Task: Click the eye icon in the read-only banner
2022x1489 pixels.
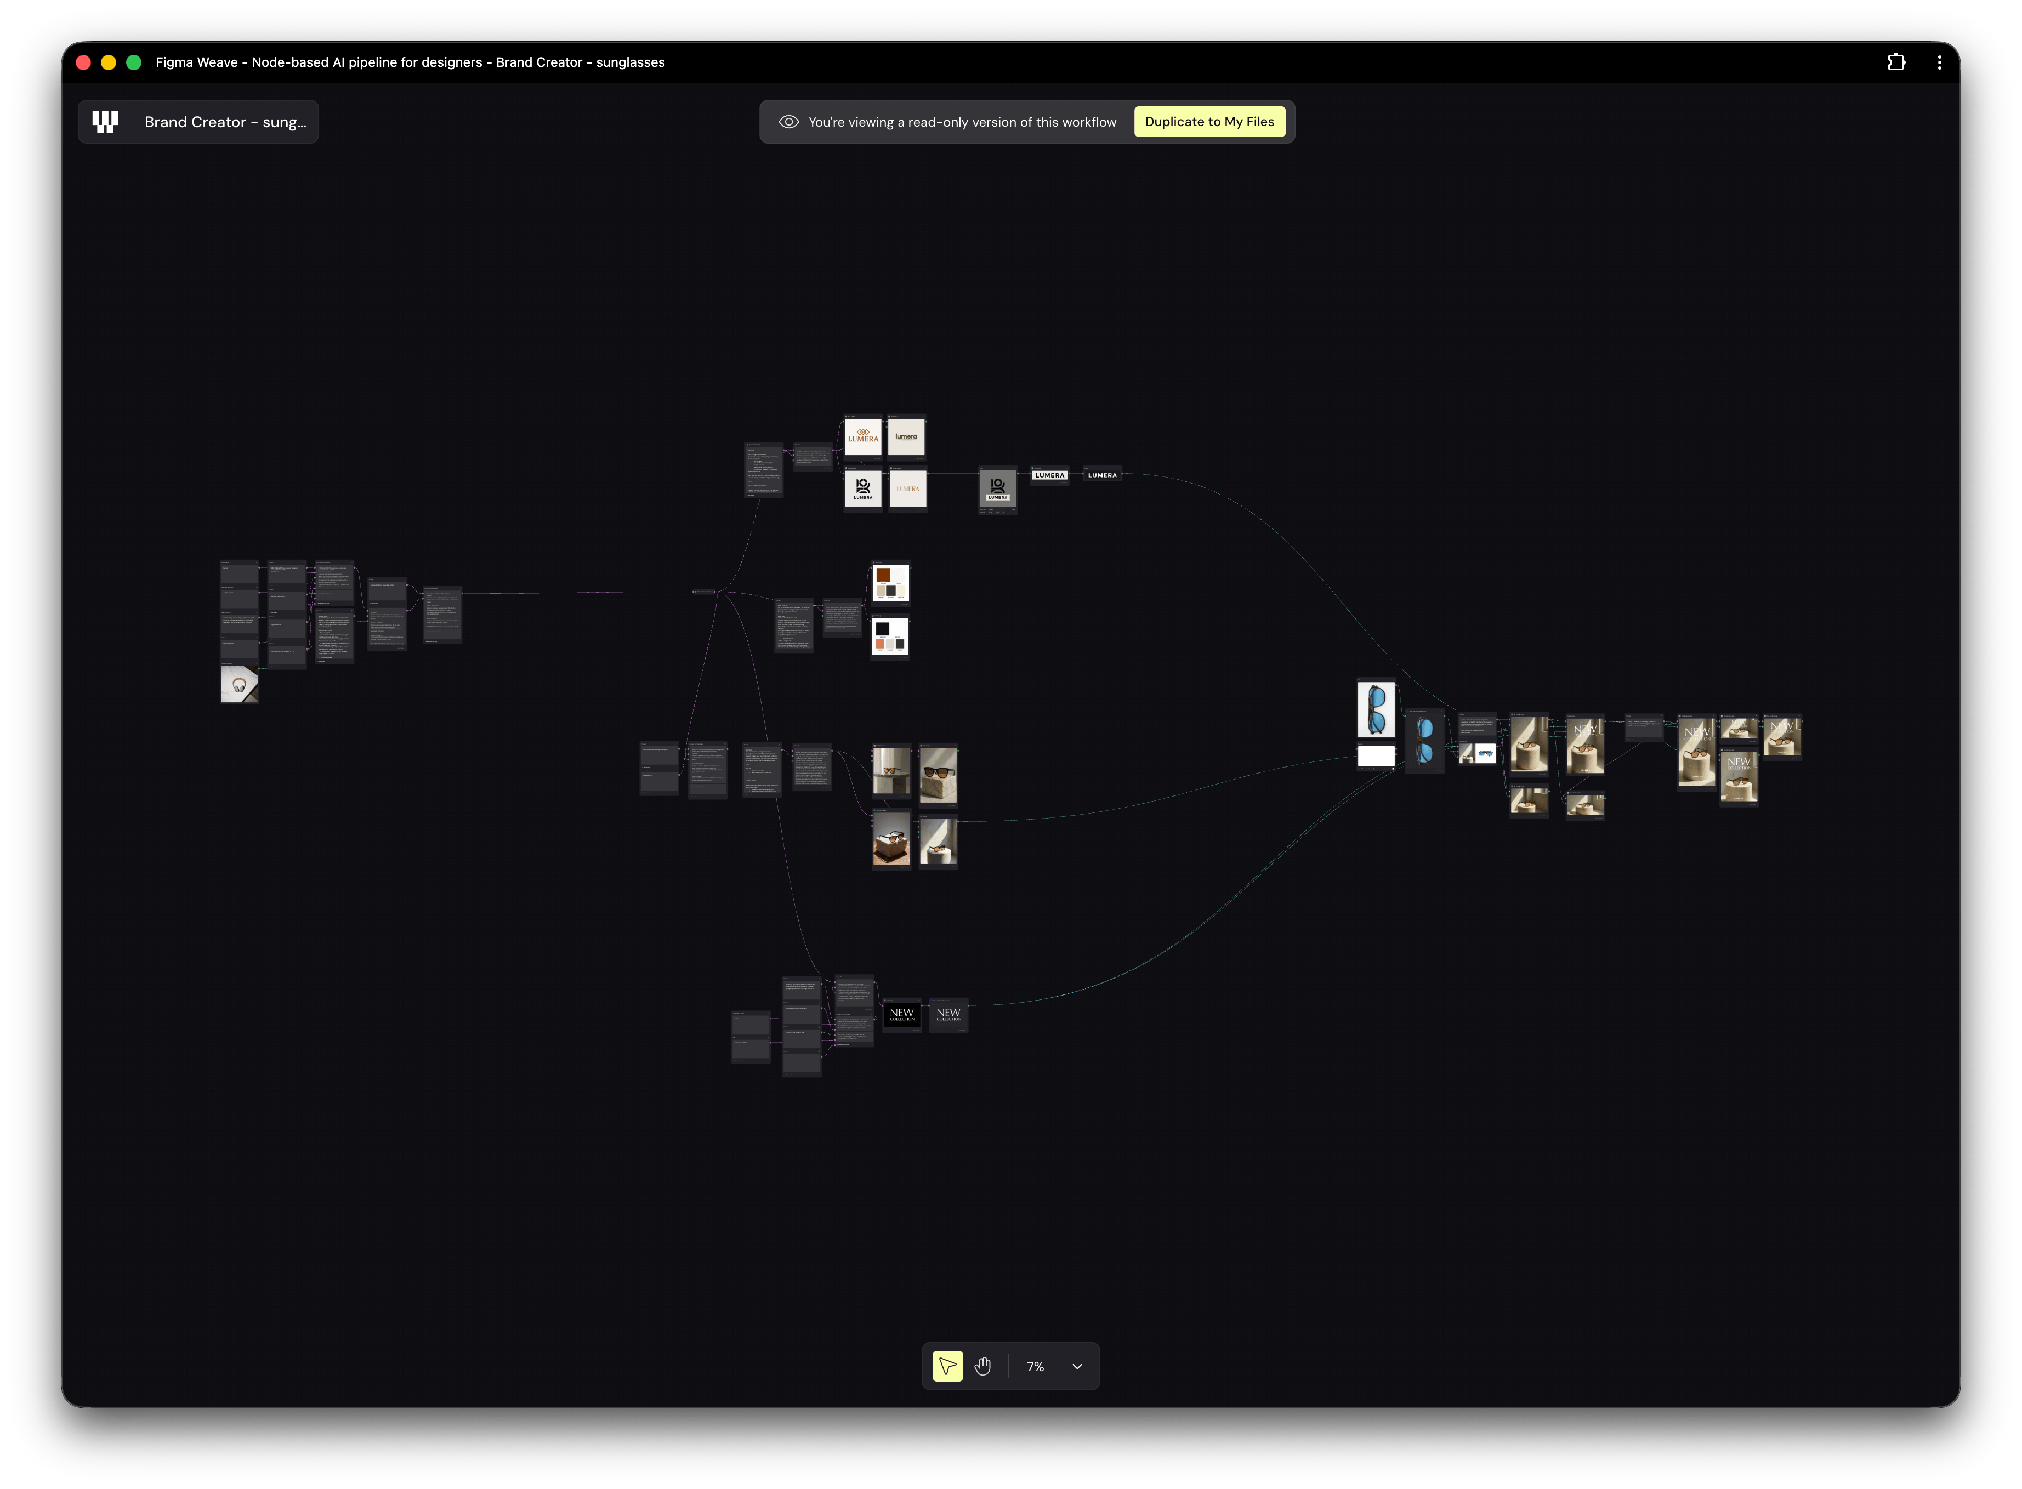Action: [x=789, y=121]
